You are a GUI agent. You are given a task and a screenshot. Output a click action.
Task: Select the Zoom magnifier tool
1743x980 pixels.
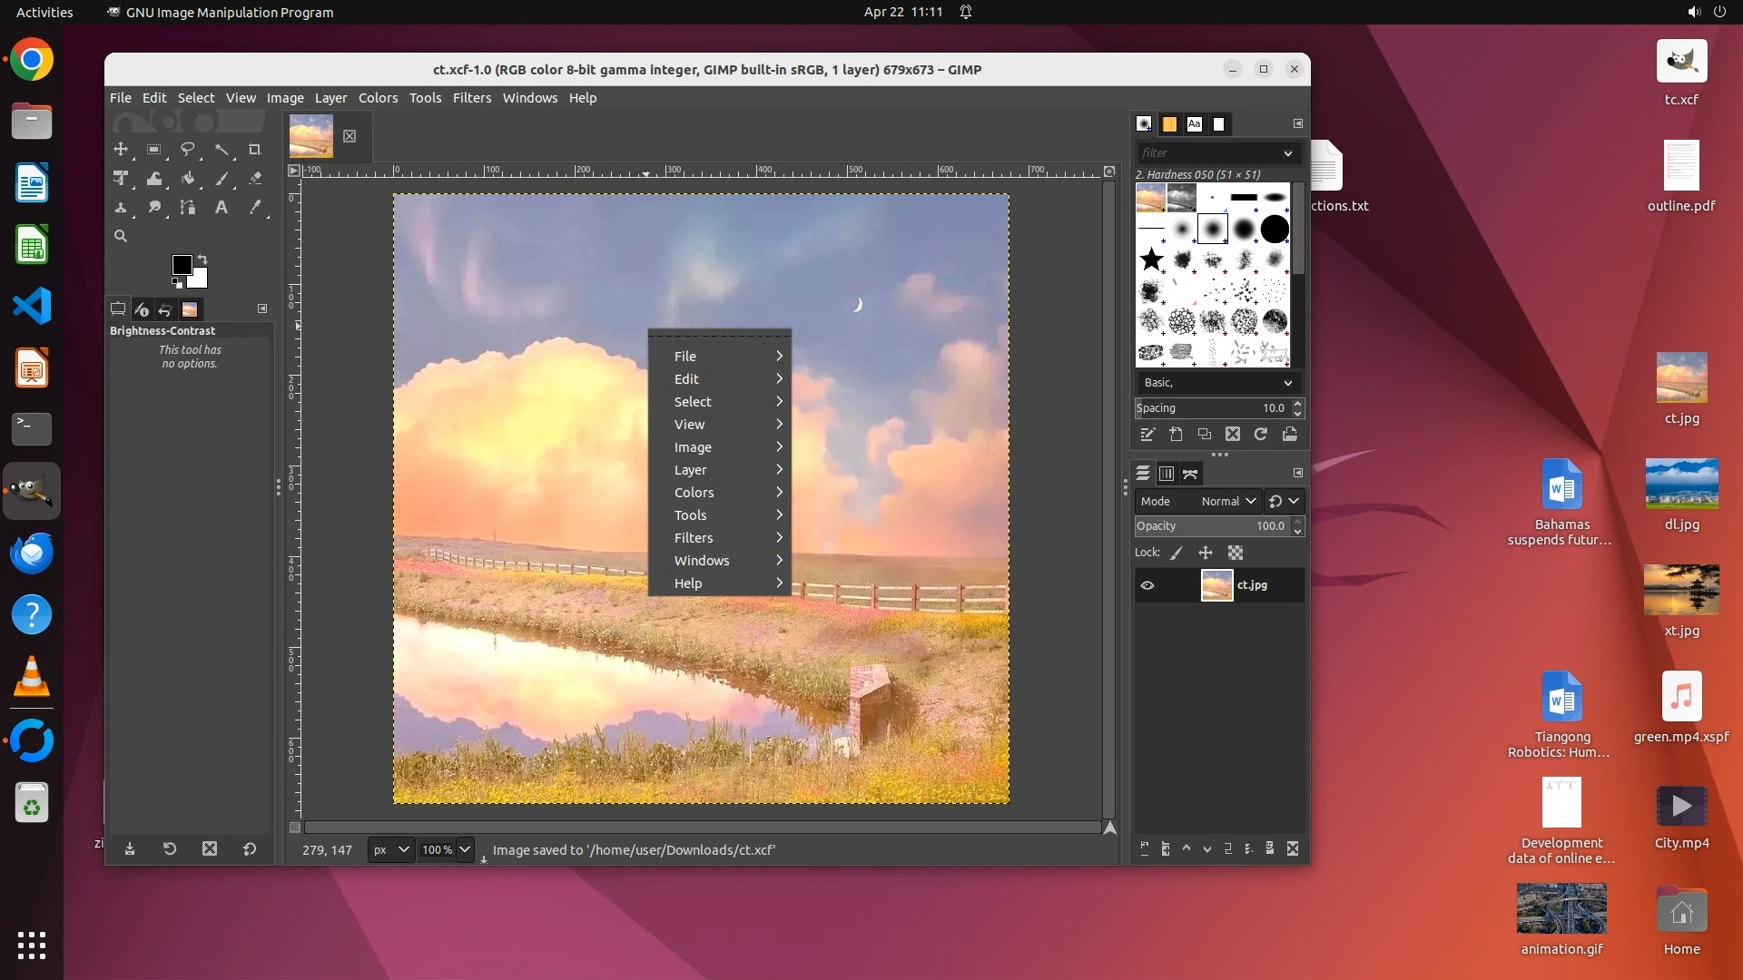click(x=120, y=236)
